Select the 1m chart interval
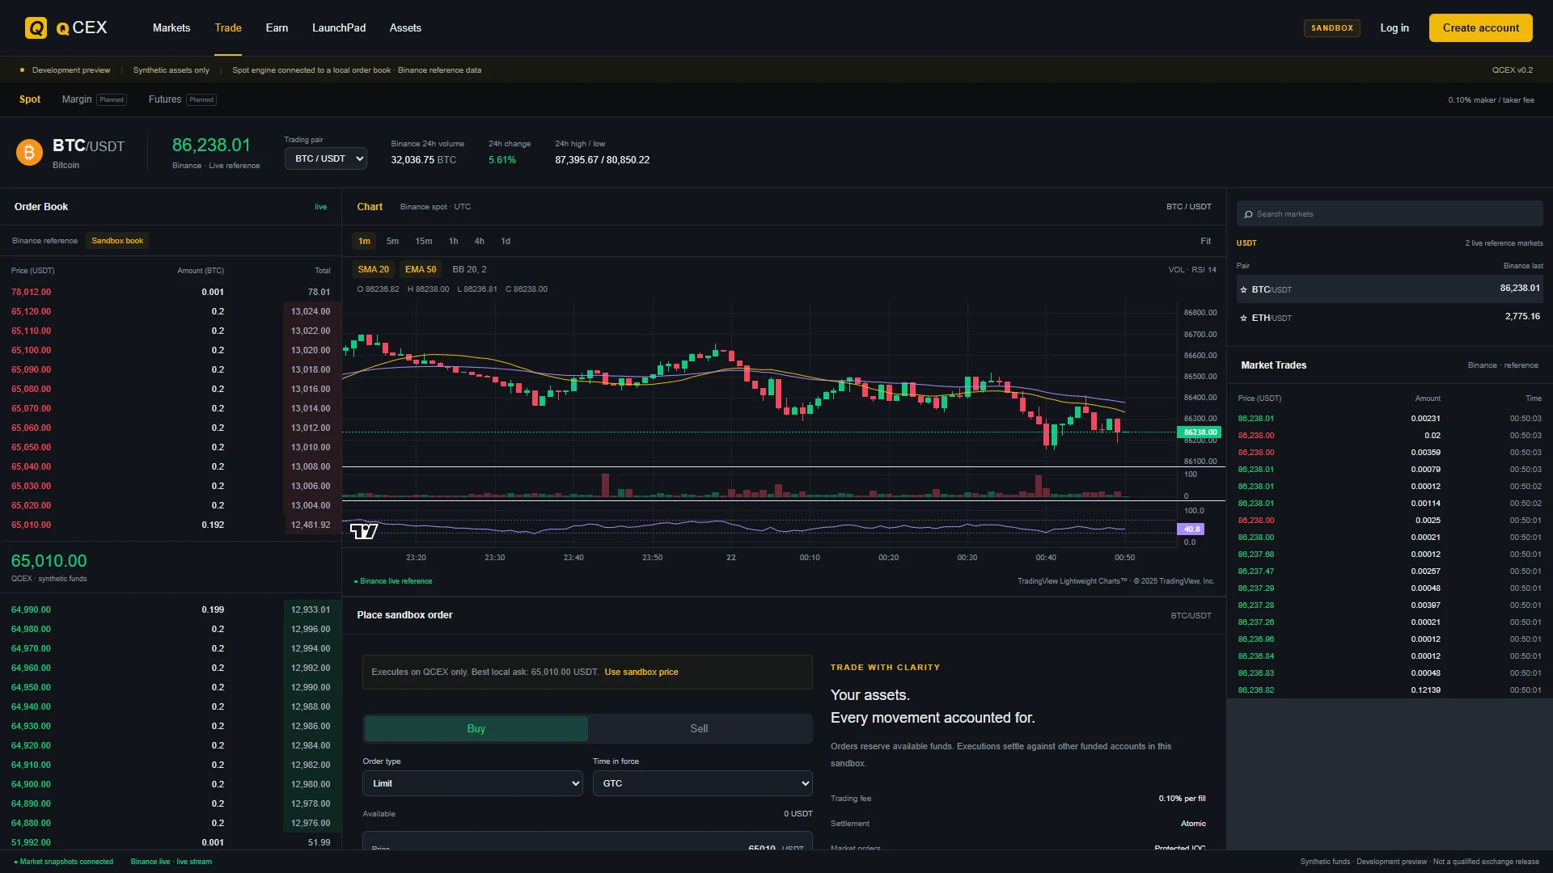This screenshot has height=873, width=1553. coord(365,241)
